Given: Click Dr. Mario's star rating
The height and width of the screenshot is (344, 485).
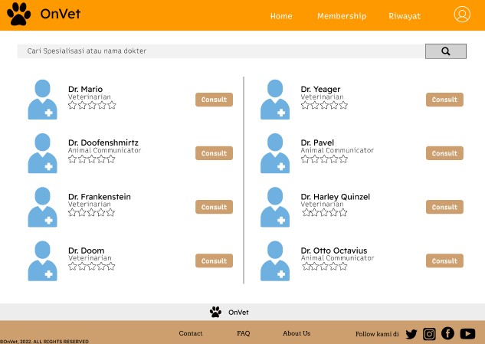Looking at the screenshot, I should tap(92, 105).
